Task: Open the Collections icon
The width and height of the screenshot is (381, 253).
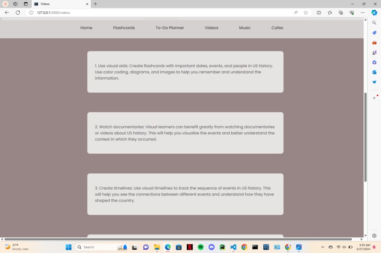Action: pos(341,13)
